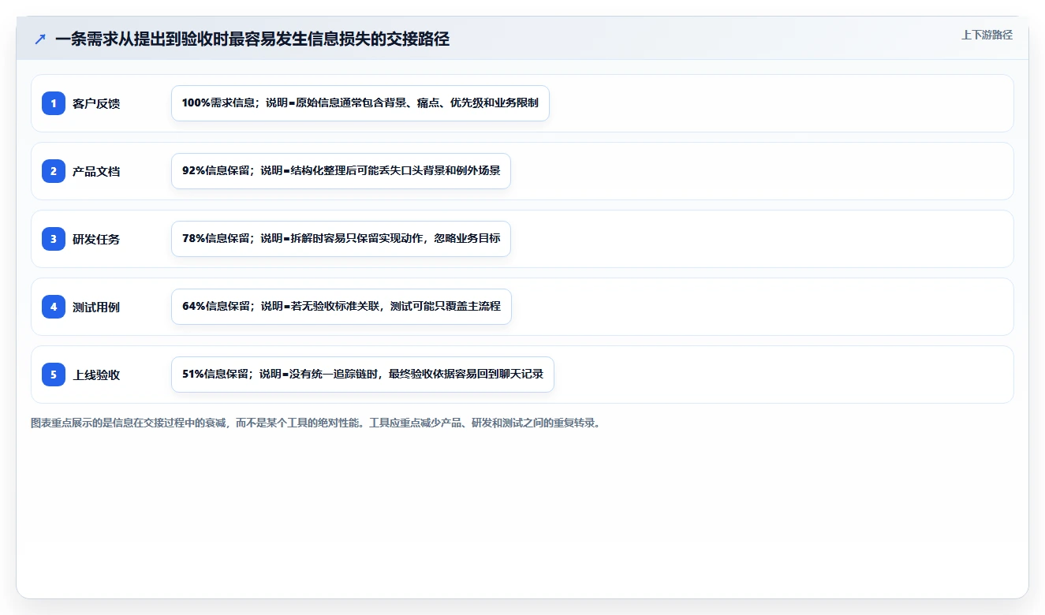Viewport: 1045px width, 615px height.
Task: Select step badge 5 for 上线验收
Action: coord(54,375)
